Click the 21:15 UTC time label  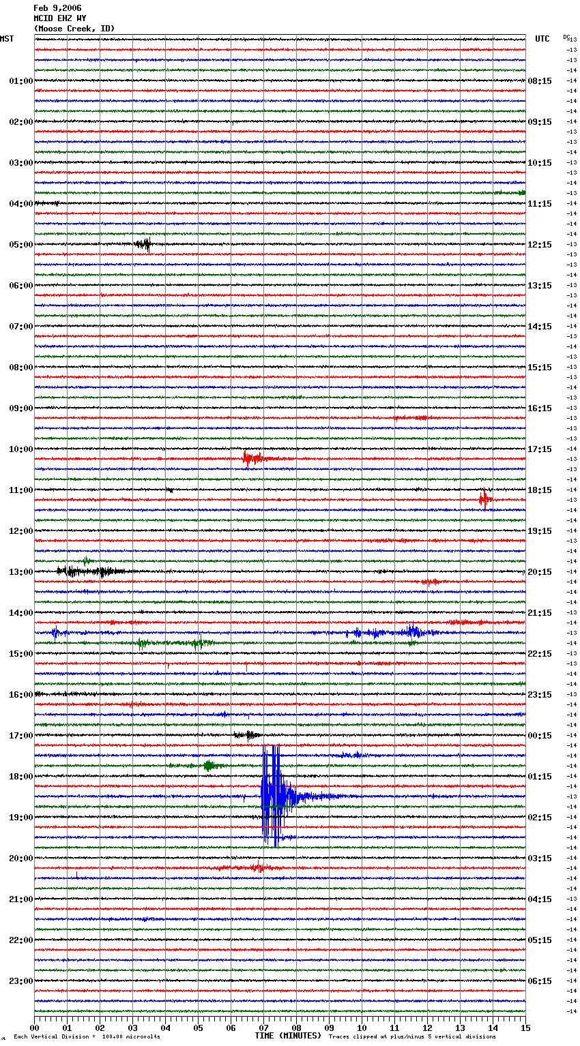coord(540,613)
